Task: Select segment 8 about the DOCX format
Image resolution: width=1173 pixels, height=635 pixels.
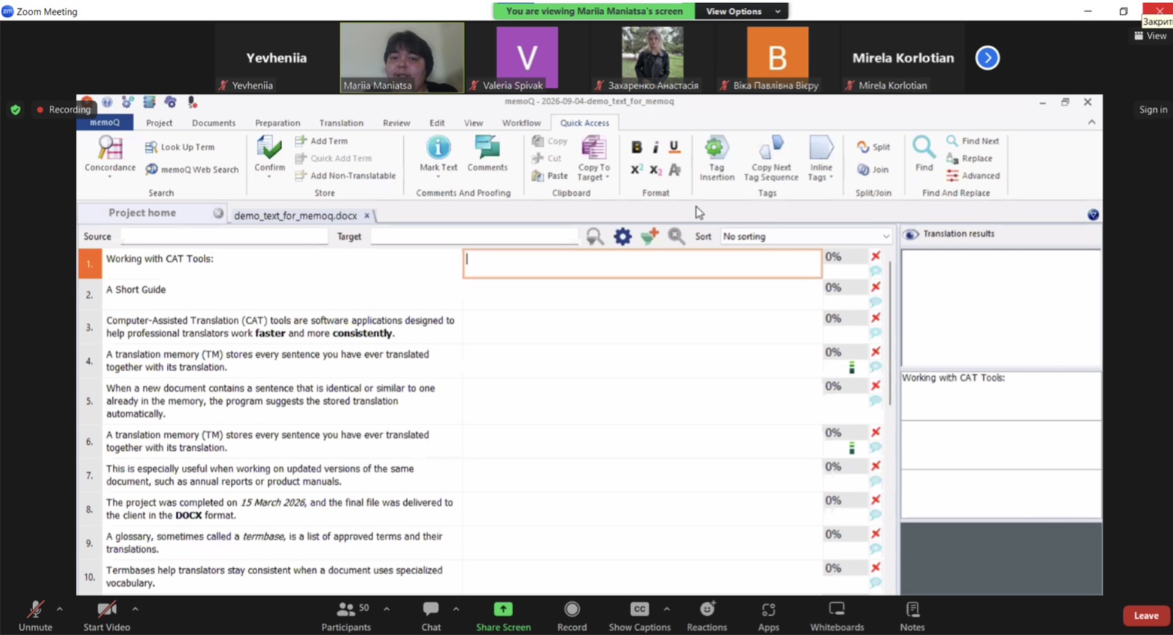Action: point(279,509)
